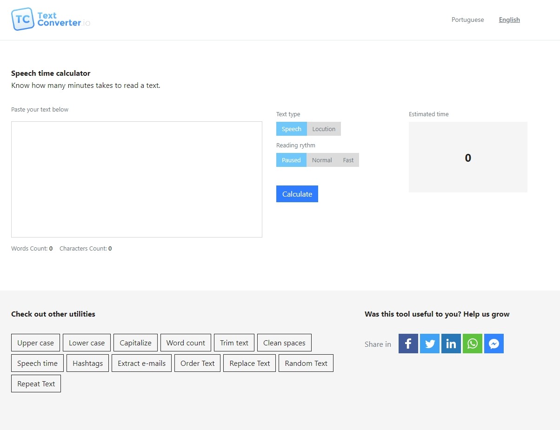Click inside the paste text area
Screen dimensions: 560x430
click(x=136, y=179)
